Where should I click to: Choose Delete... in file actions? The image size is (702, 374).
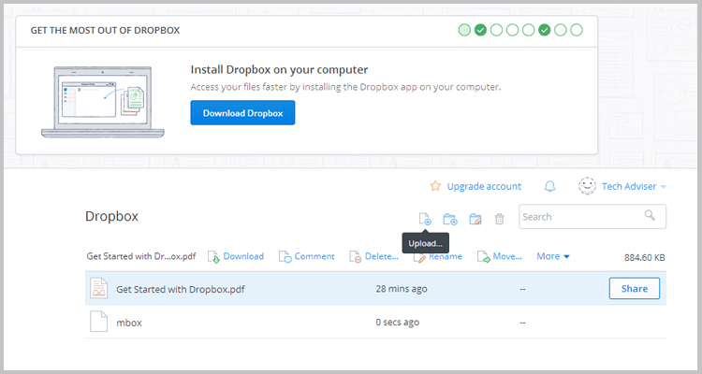coord(373,256)
